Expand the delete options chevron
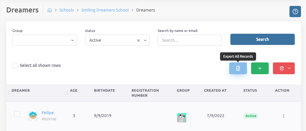 tap(289, 68)
